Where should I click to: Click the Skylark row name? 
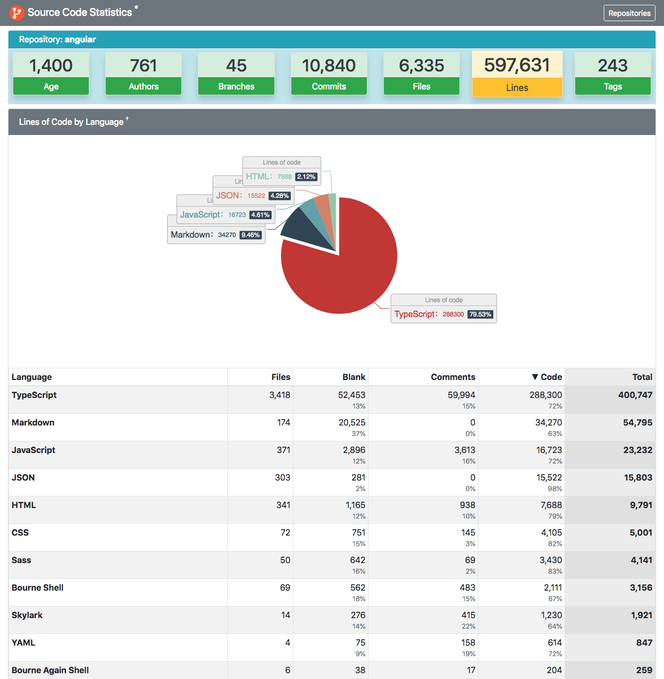pyautogui.click(x=27, y=615)
